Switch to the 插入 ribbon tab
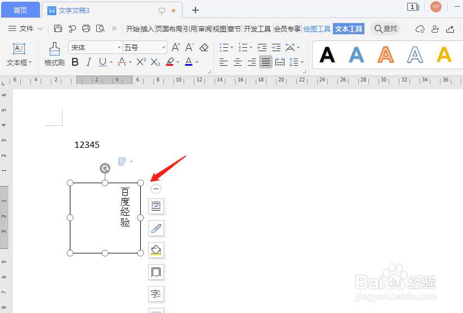463x313 pixels. (148, 29)
